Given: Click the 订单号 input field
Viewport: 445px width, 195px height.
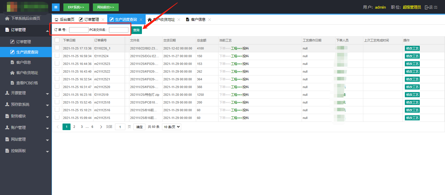Looking at the screenshot, I should click(x=79, y=30).
